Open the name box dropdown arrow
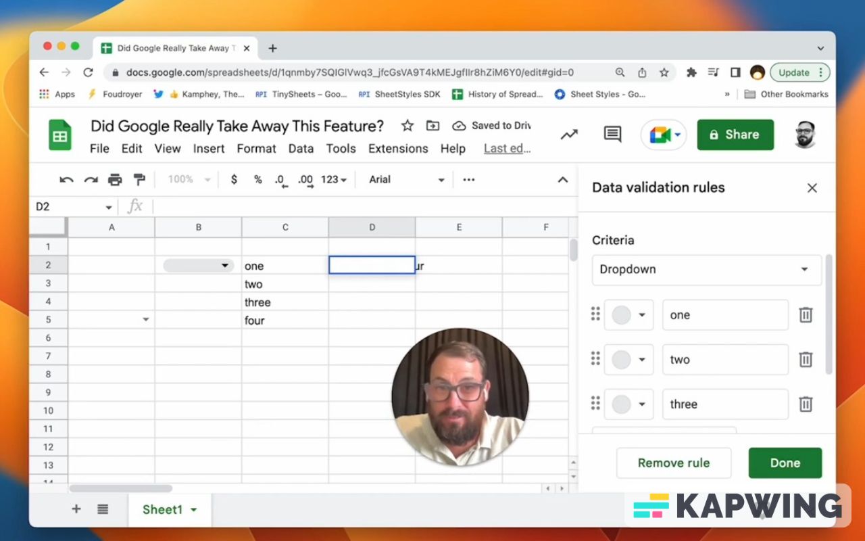 point(108,207)
